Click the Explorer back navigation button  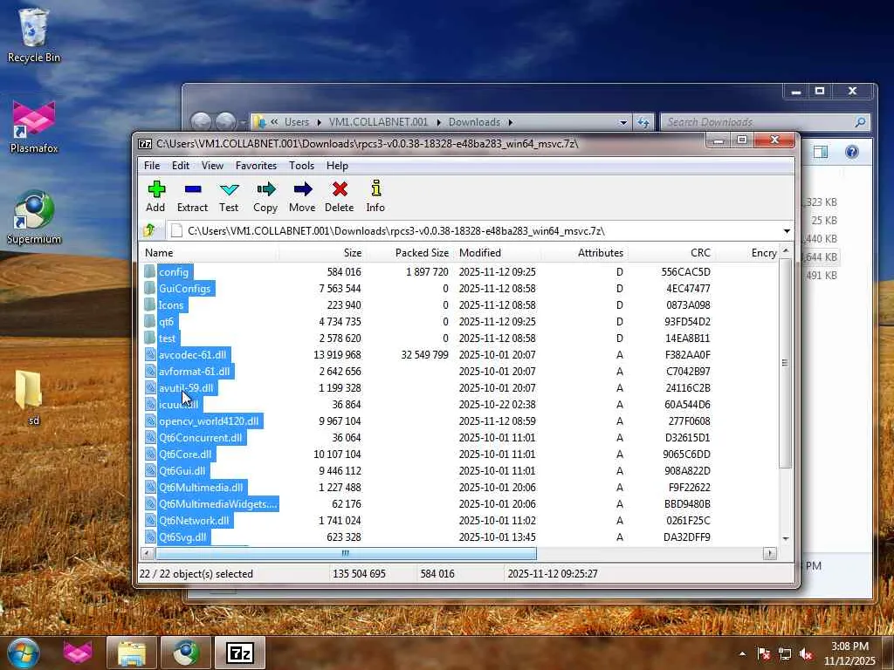click(x=201, y=121)
